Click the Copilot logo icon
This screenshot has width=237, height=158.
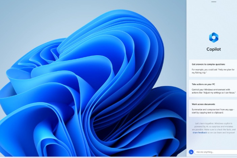(213, 37)
